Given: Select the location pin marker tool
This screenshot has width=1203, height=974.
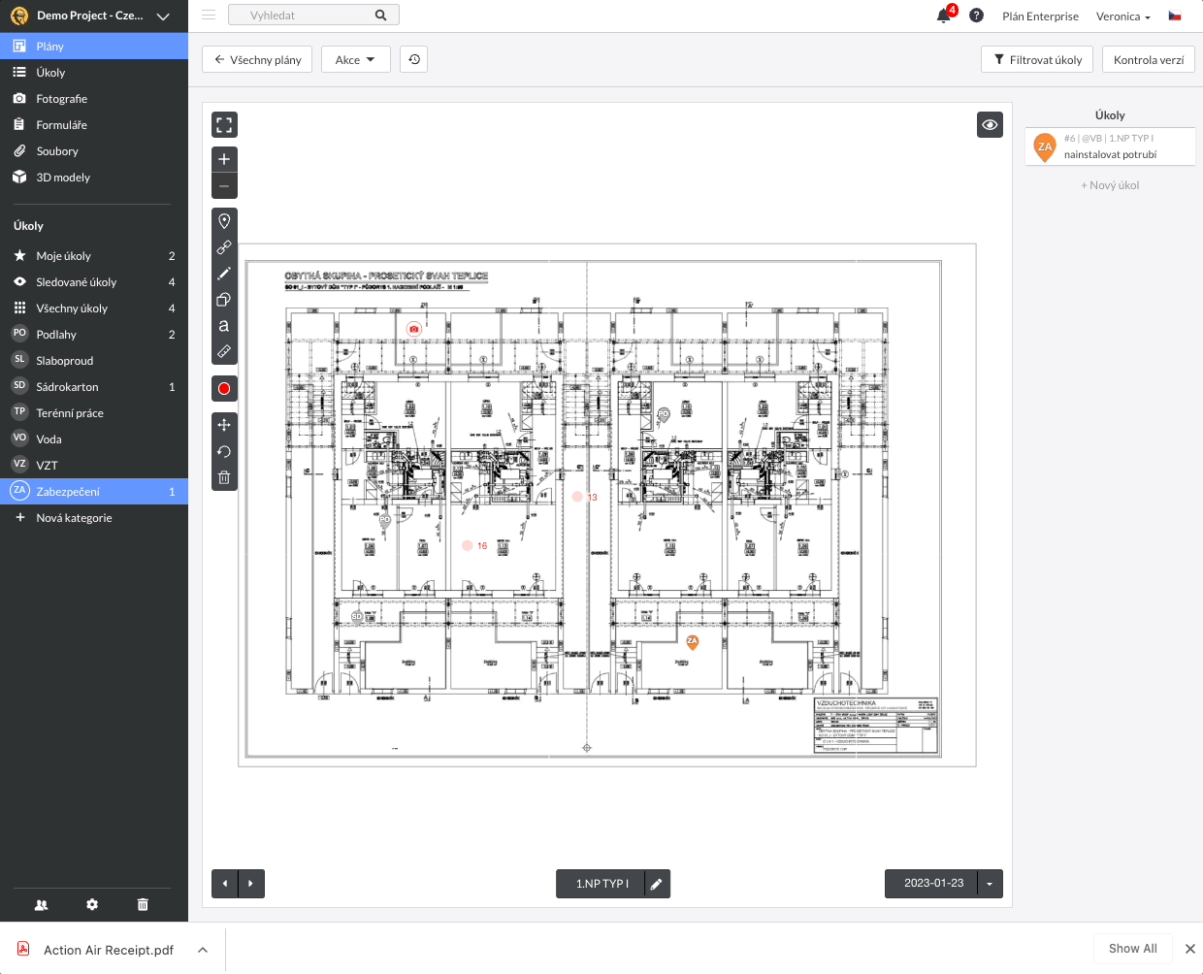Looking at the screenshot, I should pos(224,221).
